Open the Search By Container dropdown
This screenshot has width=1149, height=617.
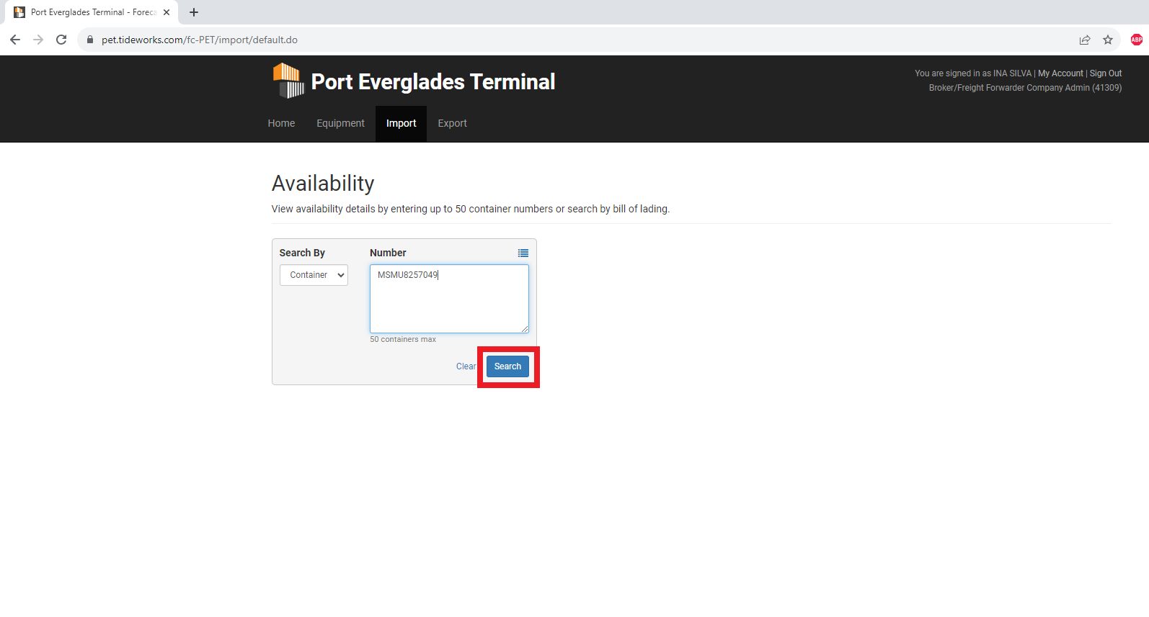pyautogui.click(x=314, y=275)
